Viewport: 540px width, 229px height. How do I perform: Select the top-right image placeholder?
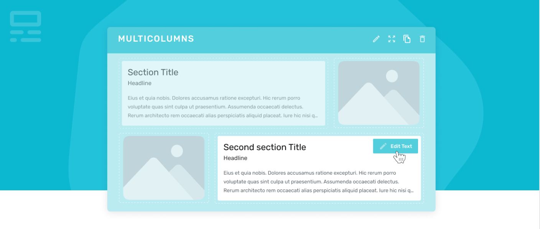[x=379, y=93]
